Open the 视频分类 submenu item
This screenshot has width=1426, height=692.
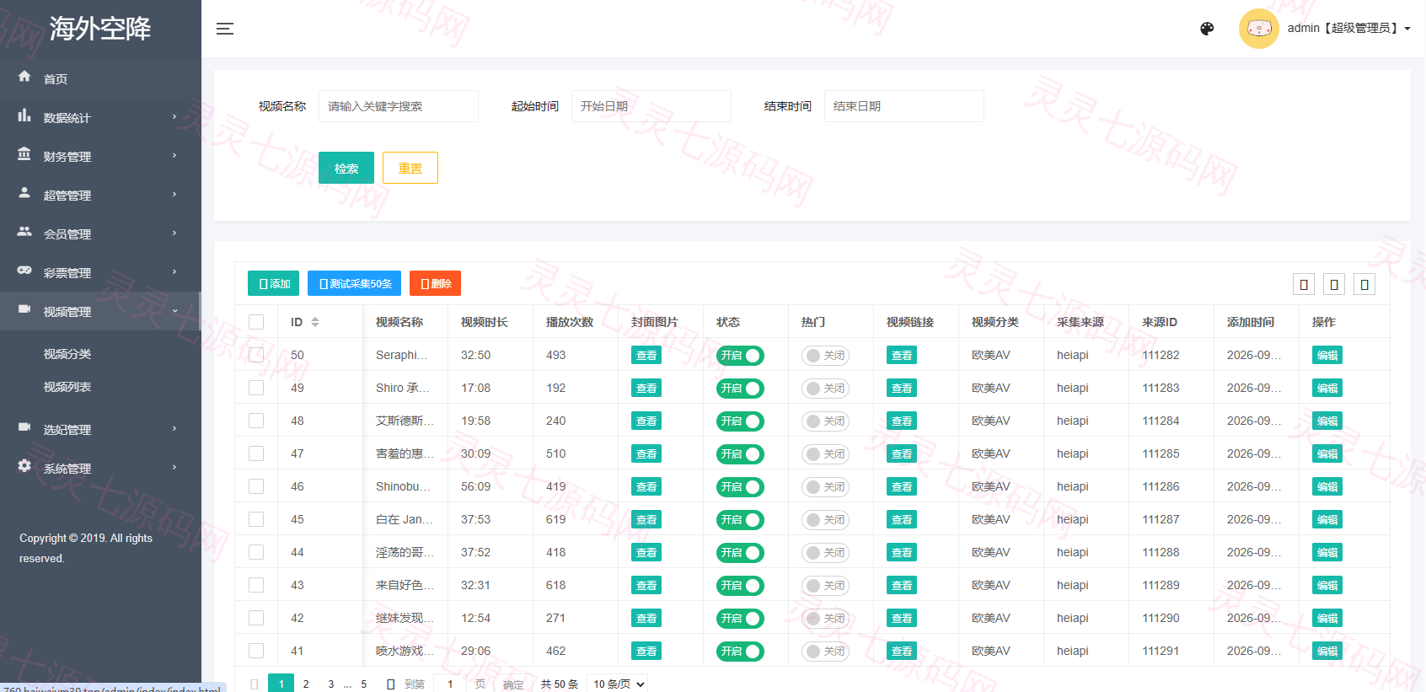pyautogui.click(x=67, y=354)
